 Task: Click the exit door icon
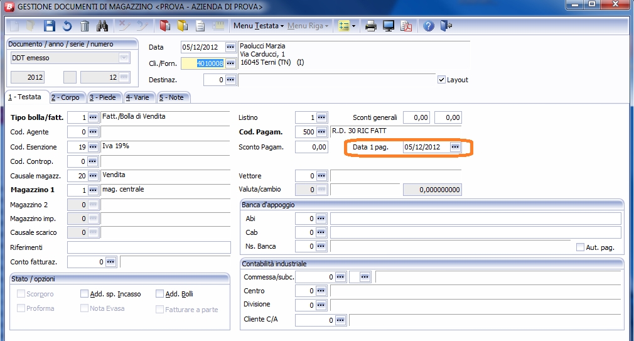tap(446, 26)
